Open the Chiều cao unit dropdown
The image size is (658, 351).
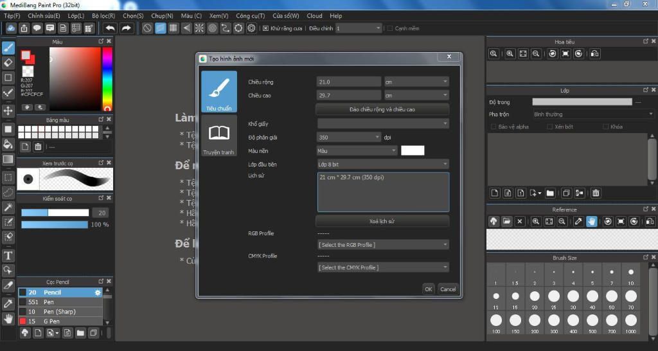(x=416, y=95)
